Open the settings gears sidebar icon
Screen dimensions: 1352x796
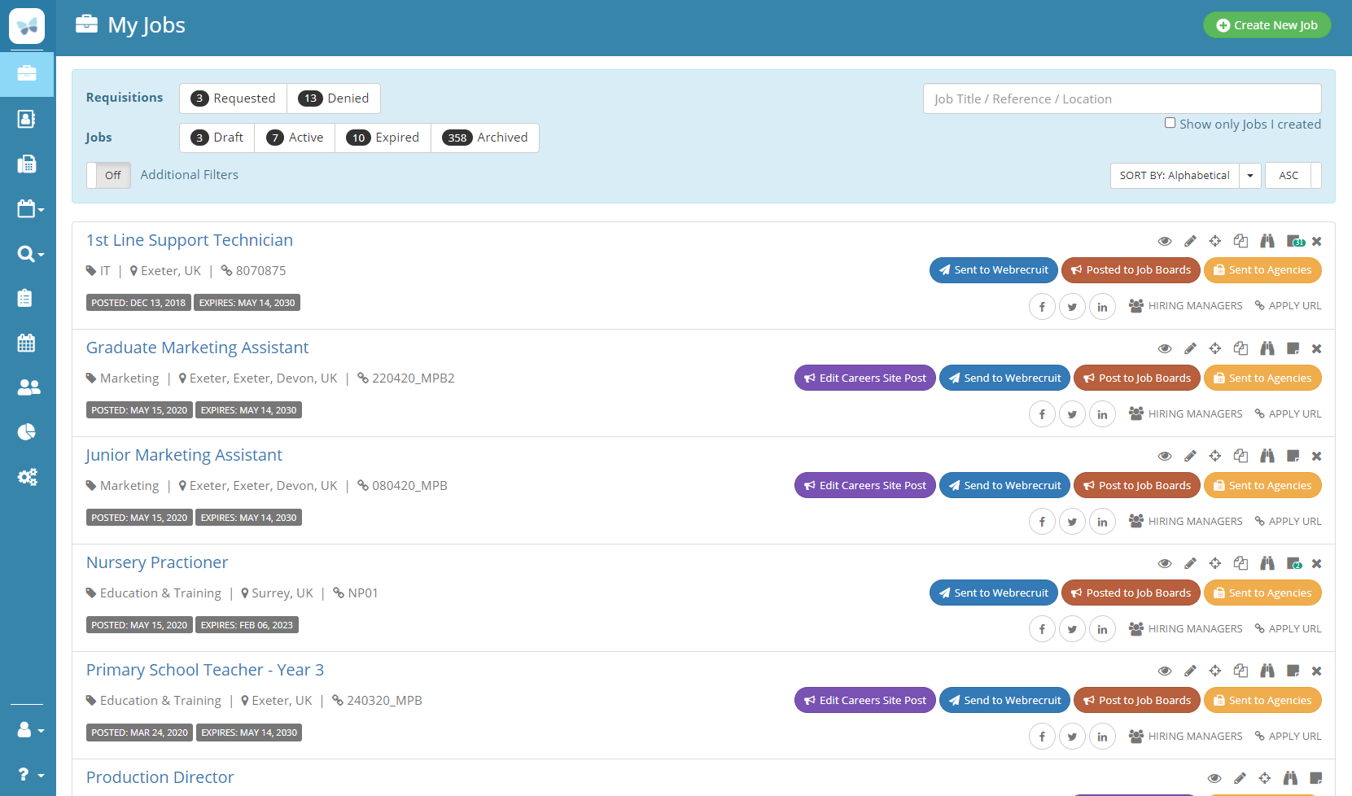pos(28,477)
